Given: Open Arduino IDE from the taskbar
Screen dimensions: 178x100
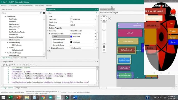Looking at the screenshot, I should (x=51, y=97).
